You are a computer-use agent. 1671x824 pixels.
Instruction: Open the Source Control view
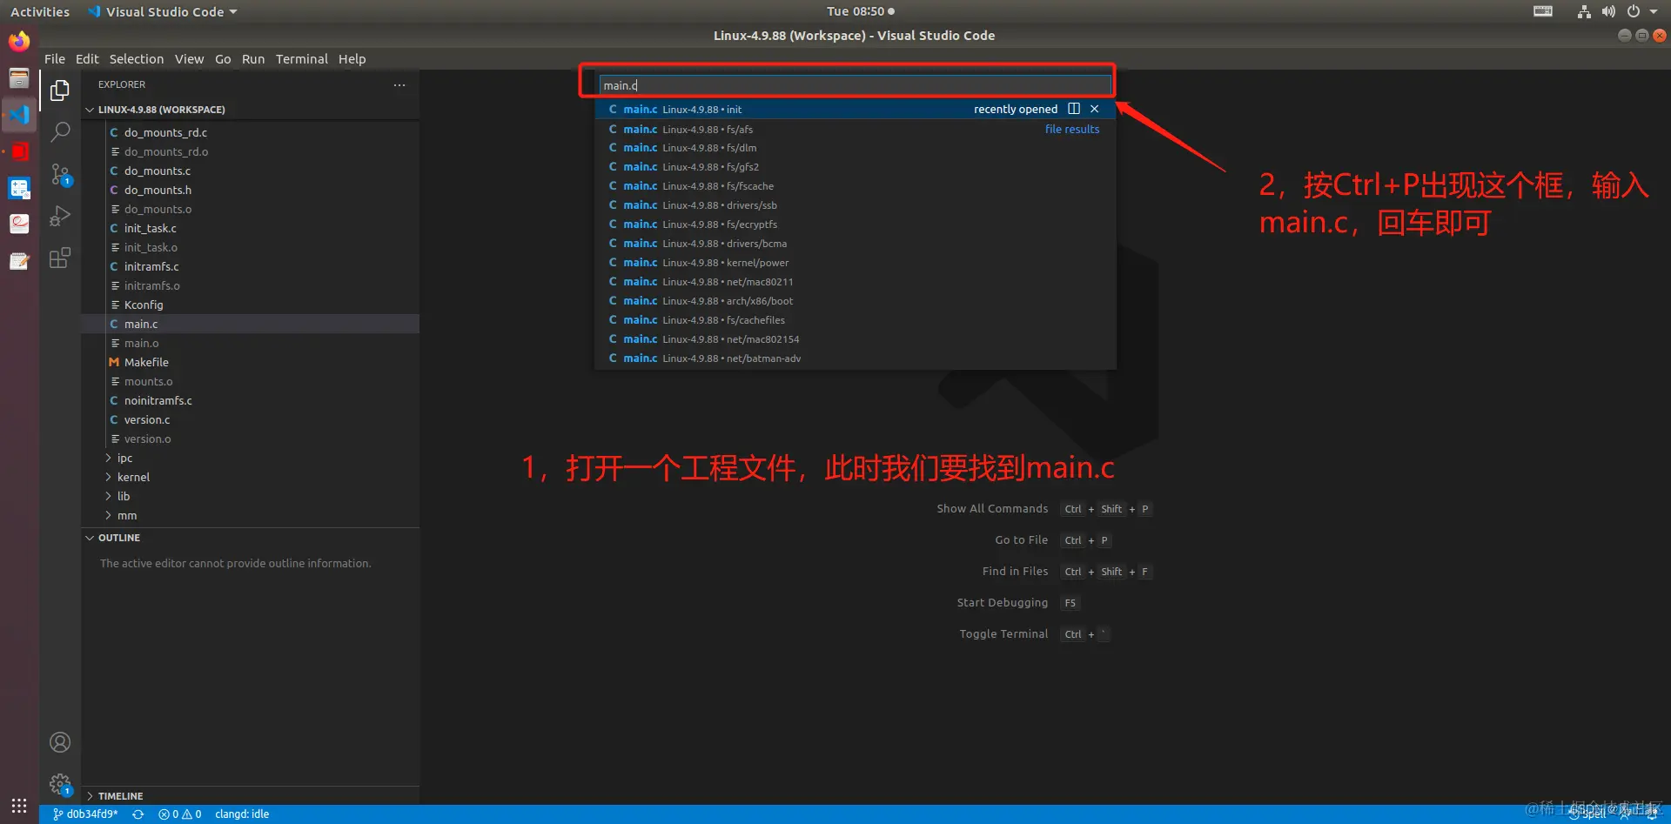60,174
